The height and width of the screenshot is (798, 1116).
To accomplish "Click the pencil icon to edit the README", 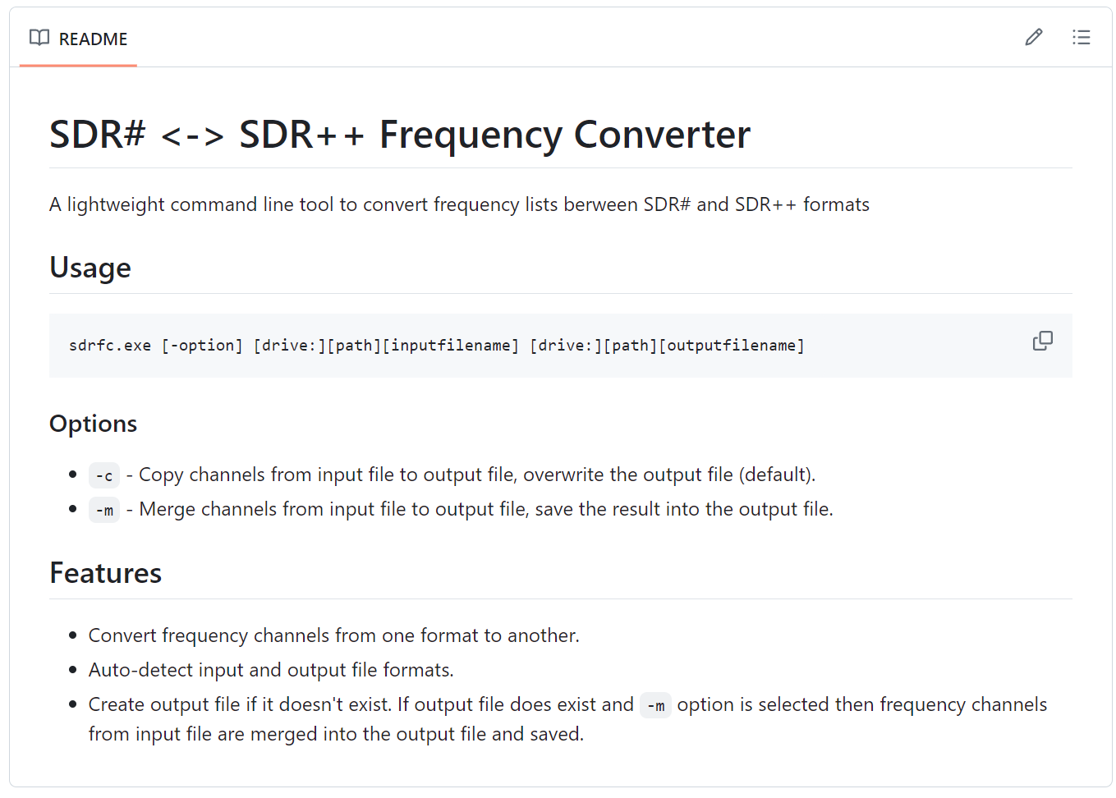I will (1034, 37).
